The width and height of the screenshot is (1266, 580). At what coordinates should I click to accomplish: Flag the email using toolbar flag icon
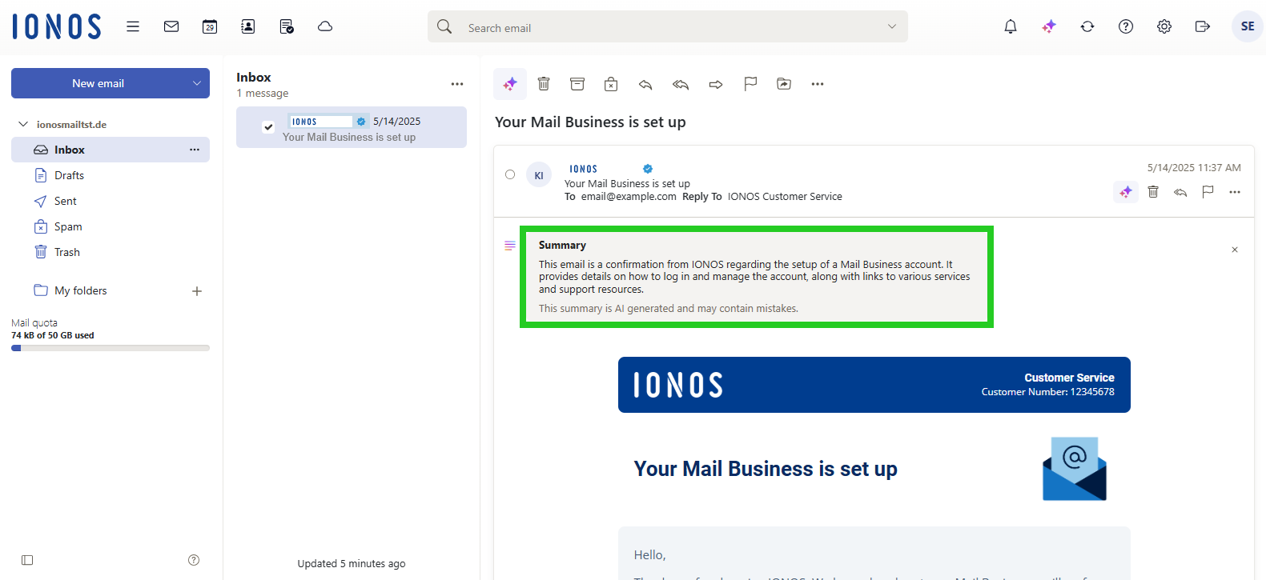coord(750,84)
